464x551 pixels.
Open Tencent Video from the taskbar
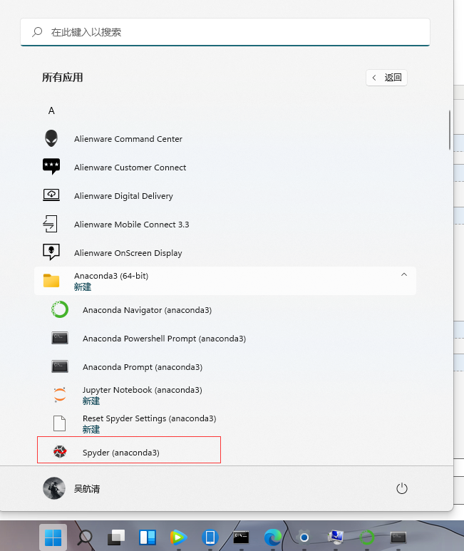178,537
